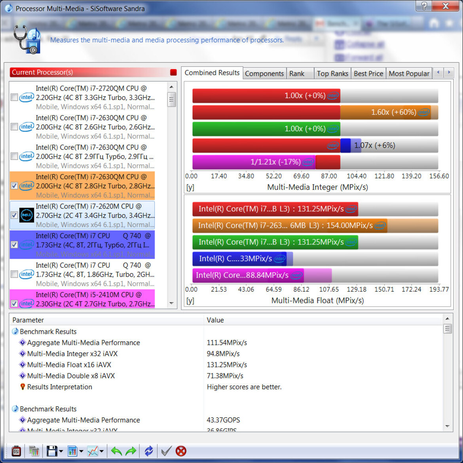The width and height of the screenshot is (463, 463).
Task: Click the first Benchmark Results section icon
Action: coord(15,331)
